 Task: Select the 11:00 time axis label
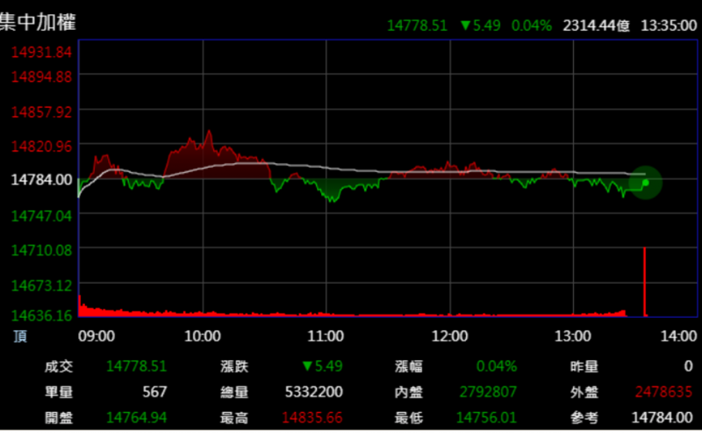[326, 336]
